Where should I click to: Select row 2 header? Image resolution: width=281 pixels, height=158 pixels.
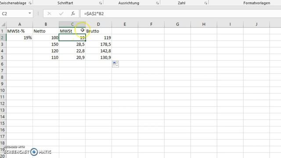point(3,38)
